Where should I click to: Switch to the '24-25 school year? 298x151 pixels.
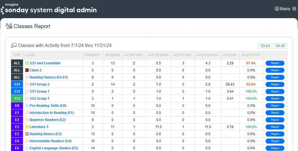click(280, 46)
